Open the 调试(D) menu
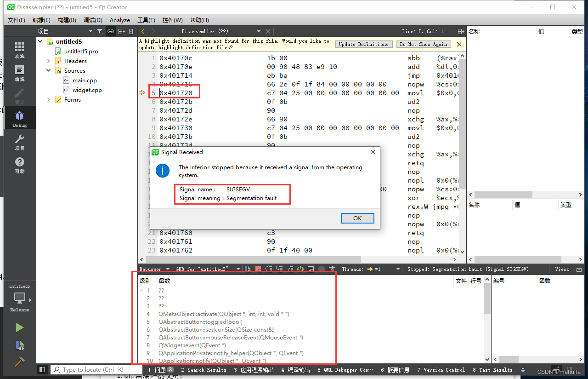The width and height of the screenshot is (588, 379). [x=93, y=20]
